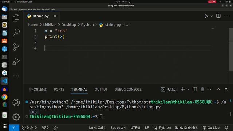The height and width of the screenshot is (131, 233).
Task: Open the terminal launch profile dropdown
Action: click(188, 90)
